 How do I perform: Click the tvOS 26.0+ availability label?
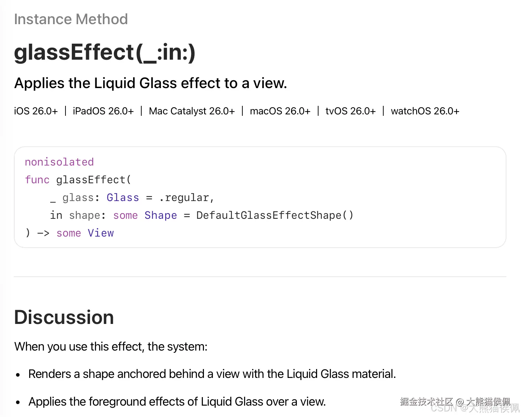(x=351, y=111)
